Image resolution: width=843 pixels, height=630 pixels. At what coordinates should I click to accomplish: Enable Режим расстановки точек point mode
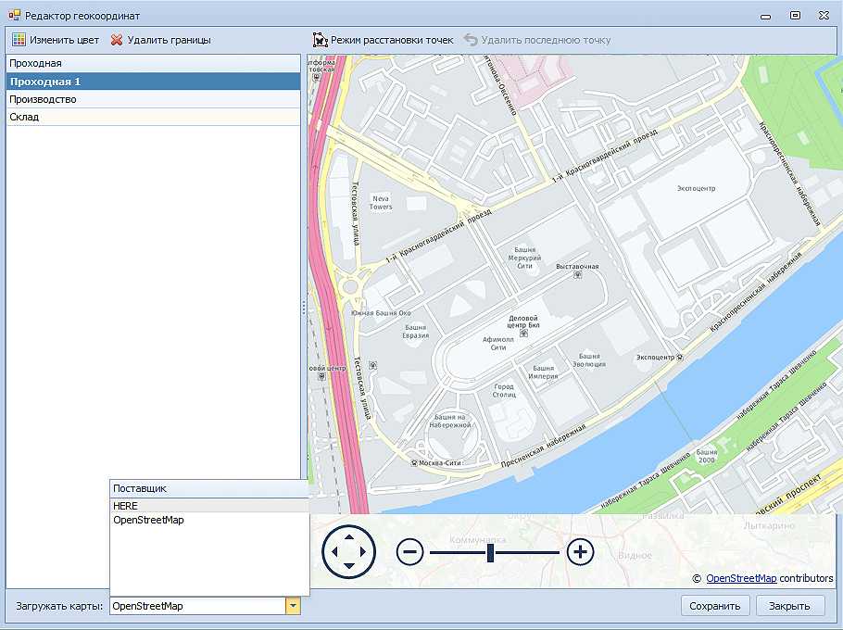coord(384,40)
